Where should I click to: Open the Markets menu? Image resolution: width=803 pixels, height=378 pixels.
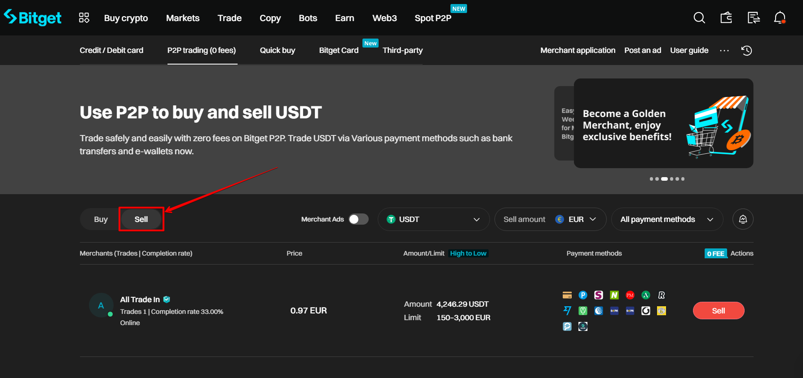pyautogui.click(x=183, y=18)
